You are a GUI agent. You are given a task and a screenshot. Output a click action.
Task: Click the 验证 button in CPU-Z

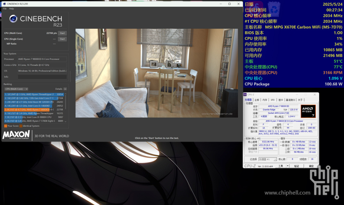click(x=297, y=166)
